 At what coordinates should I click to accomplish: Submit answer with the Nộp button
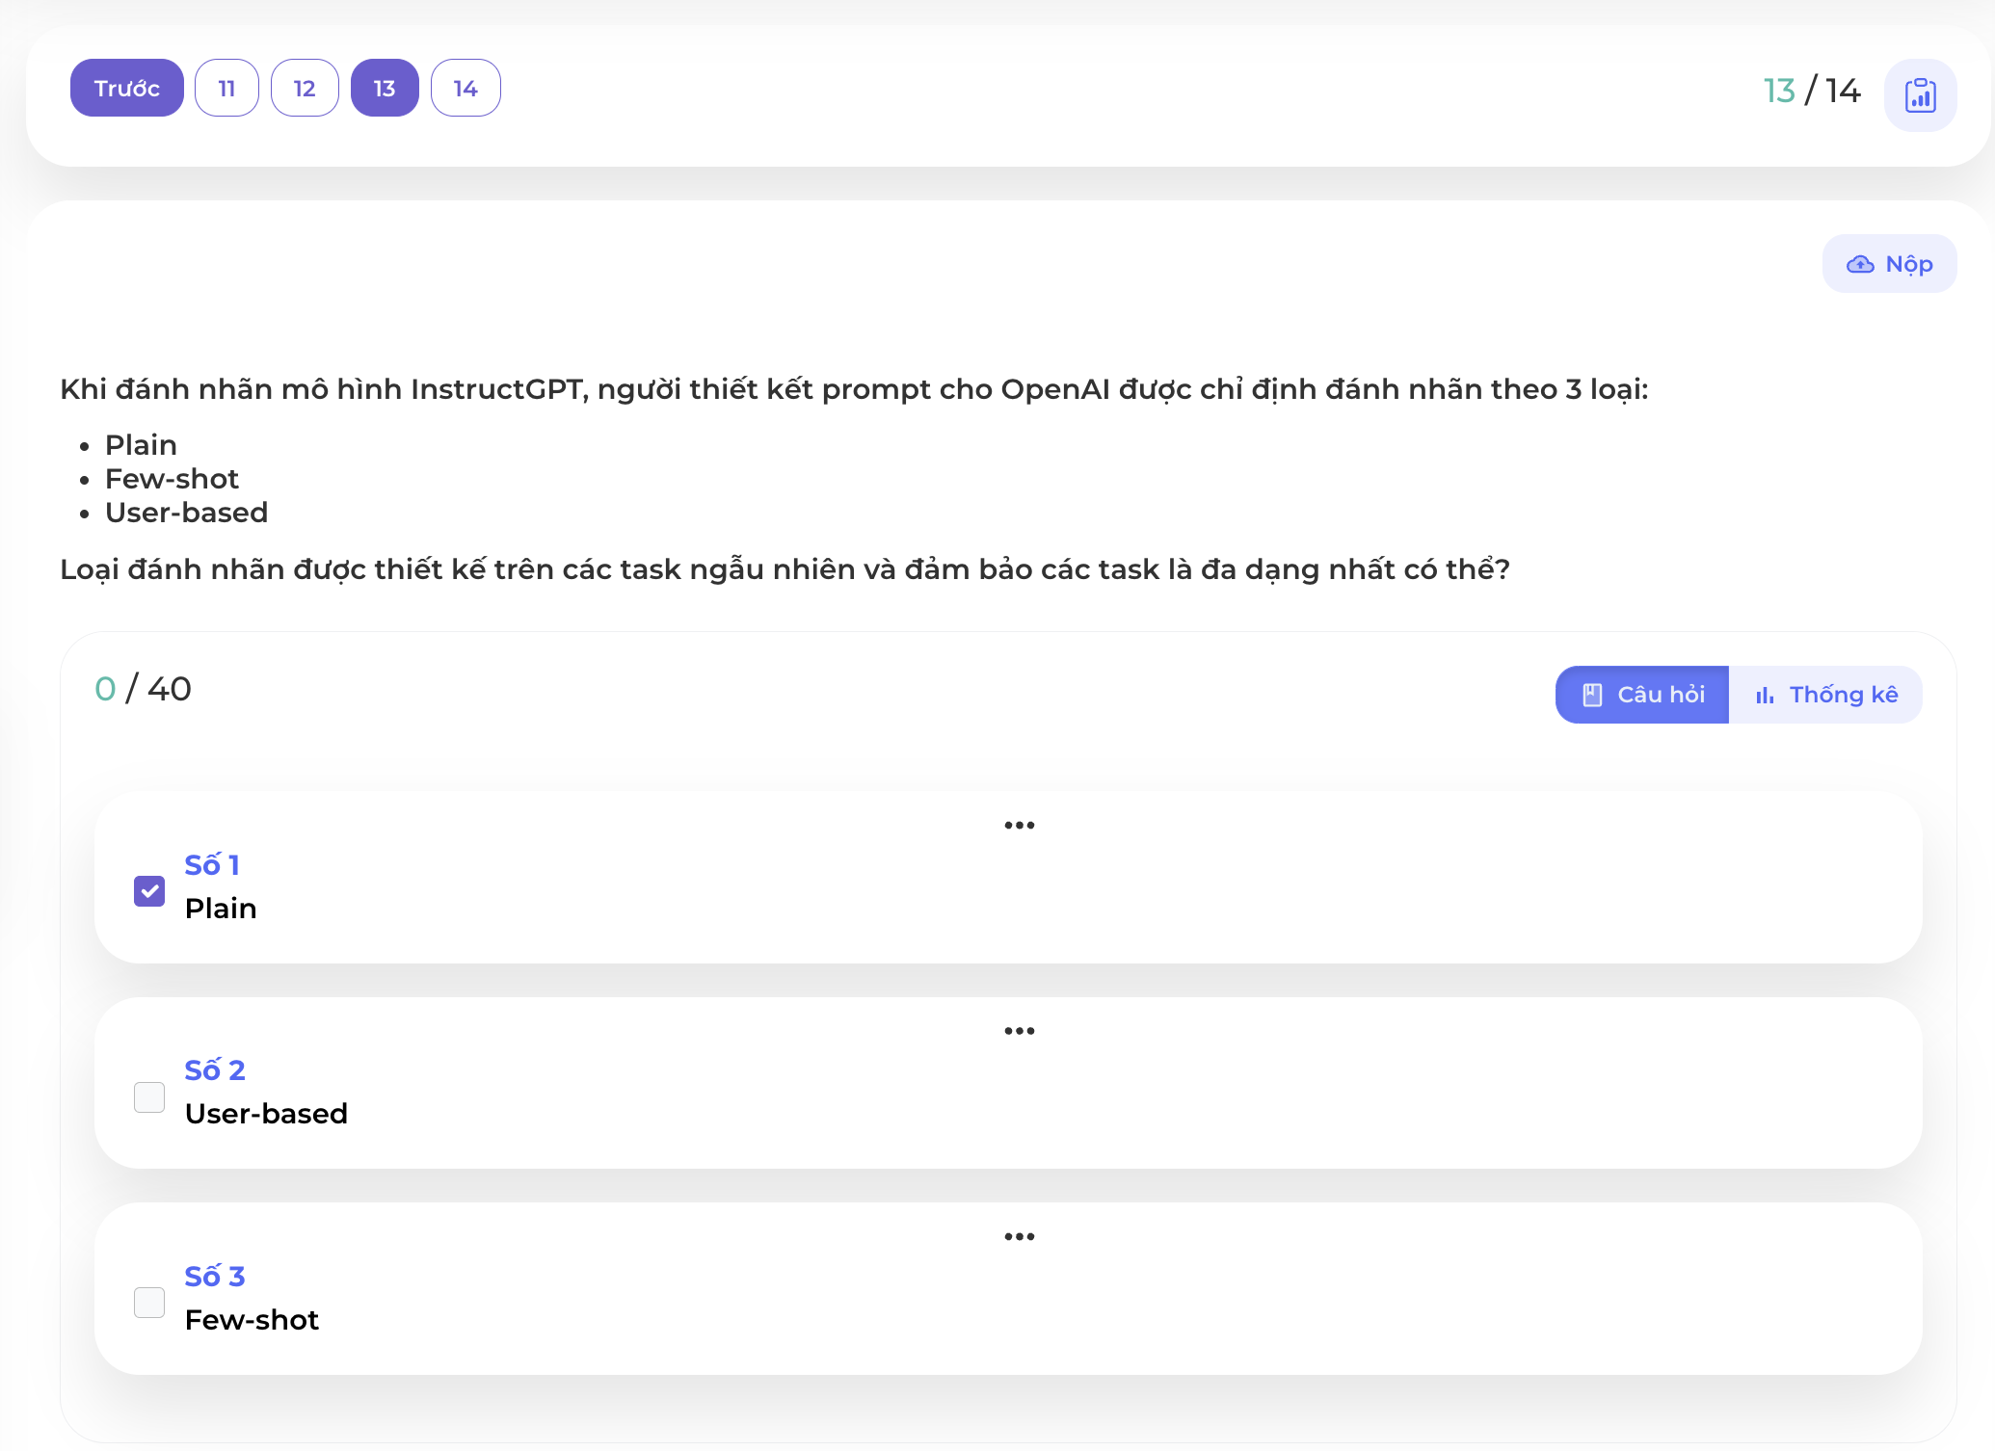[x=1889, y=264]
